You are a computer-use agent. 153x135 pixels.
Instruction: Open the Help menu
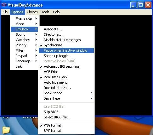pos(56,12)
